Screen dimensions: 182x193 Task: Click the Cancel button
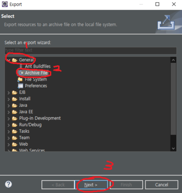161,185
